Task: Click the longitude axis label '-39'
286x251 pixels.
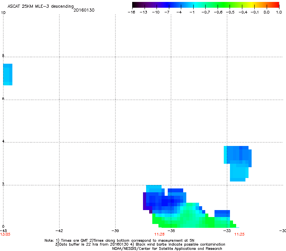Action: pyautogui.click(x=115, y=231)
